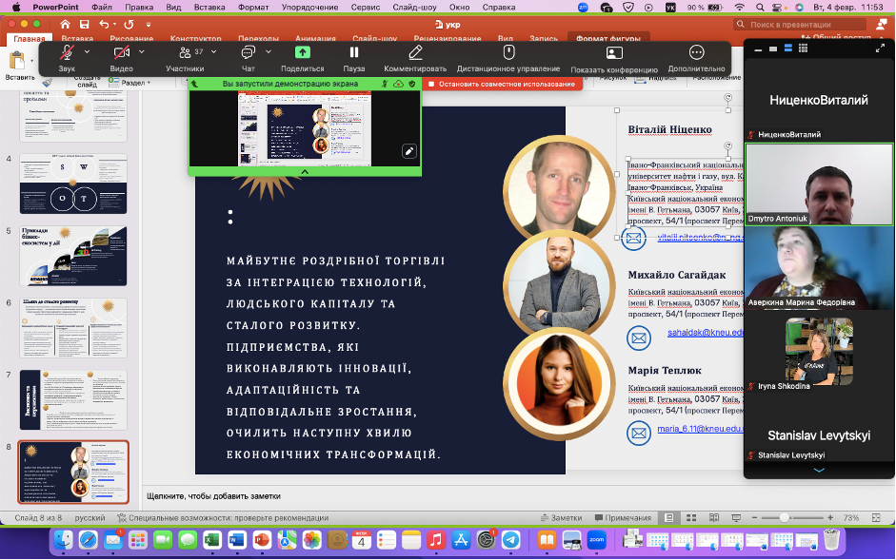Open the Сервис menu
Viewport: 896px width, 560px height.
pyautogui.click(x=365, y=8)
